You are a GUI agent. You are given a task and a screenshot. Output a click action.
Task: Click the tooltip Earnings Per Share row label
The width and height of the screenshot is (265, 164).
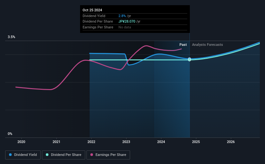[x=98, y=27]
